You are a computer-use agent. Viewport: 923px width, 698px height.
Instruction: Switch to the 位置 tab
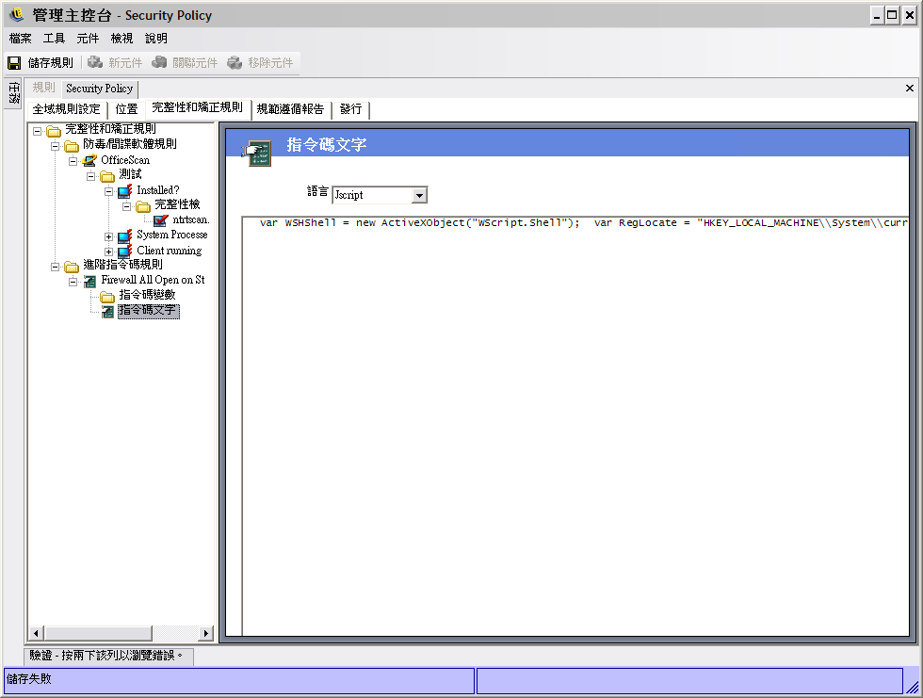point(126,109)
